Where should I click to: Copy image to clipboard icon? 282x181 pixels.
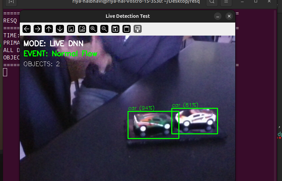pyautogui.click(x=127, y=29)
